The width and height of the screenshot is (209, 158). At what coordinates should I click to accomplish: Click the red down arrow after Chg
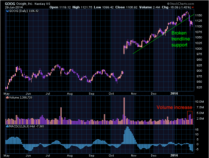coord(193,7)
